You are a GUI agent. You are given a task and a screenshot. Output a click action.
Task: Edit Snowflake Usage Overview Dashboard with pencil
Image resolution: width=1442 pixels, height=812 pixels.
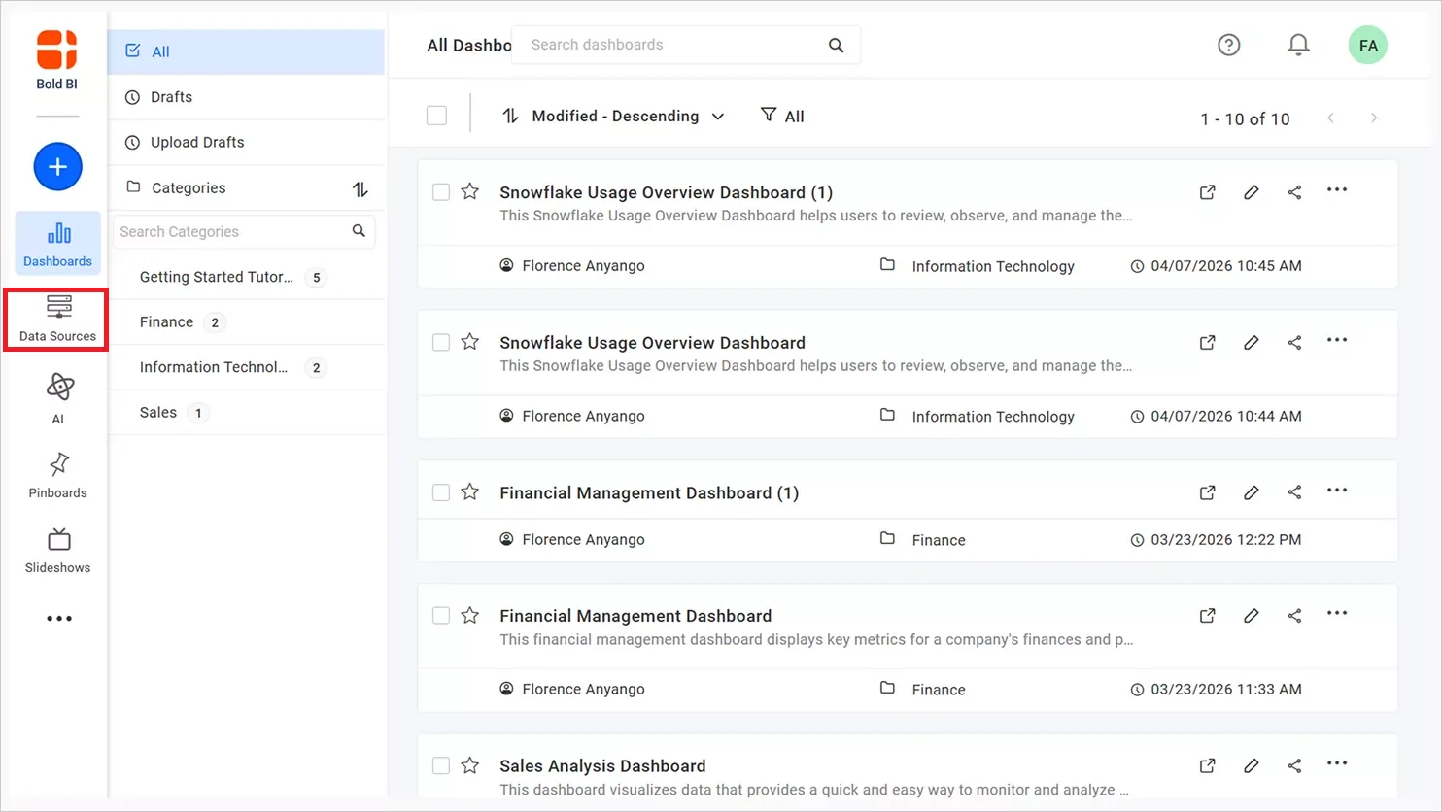point(1251,342)
